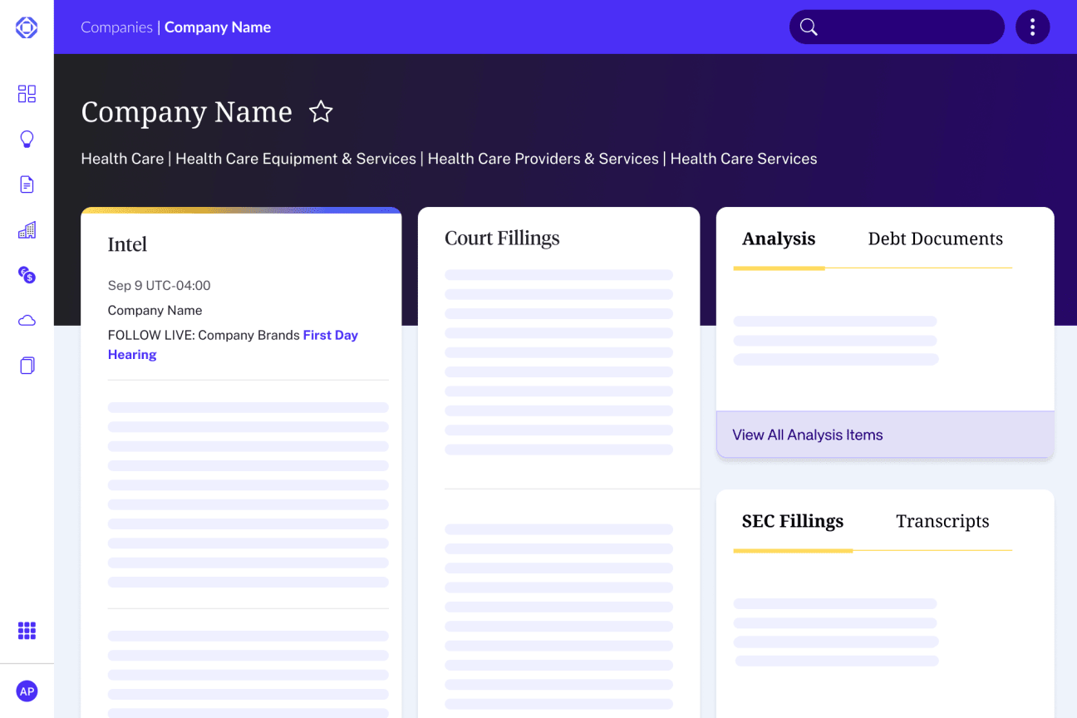This screenshot has width=1077, height=718.
Task: Open the three-dot overflow menu
Action: [1033, 27]
